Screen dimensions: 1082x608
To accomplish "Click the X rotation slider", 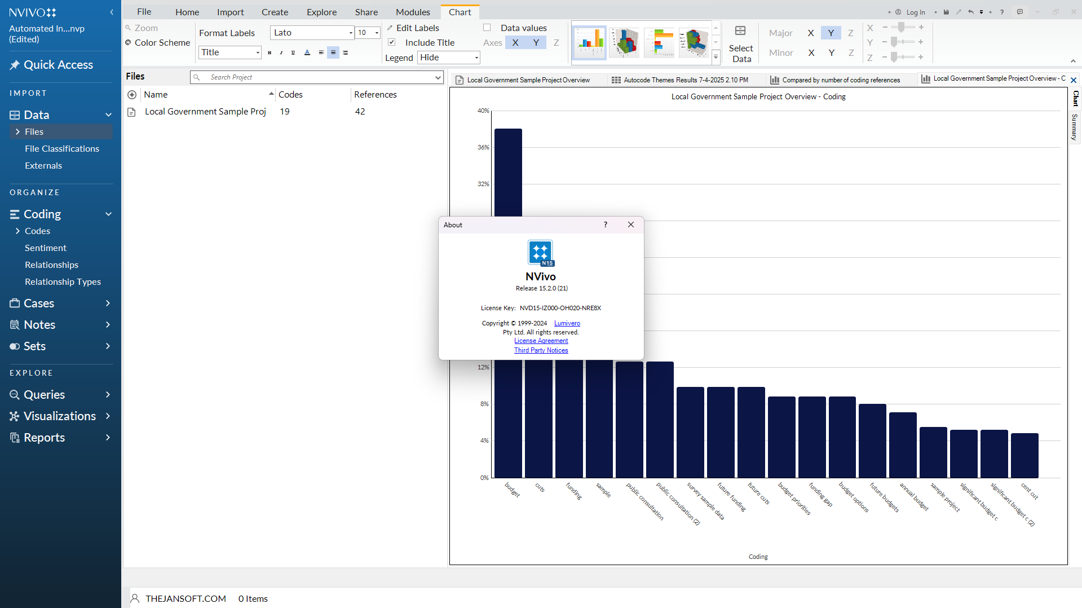I will (902, 27).
